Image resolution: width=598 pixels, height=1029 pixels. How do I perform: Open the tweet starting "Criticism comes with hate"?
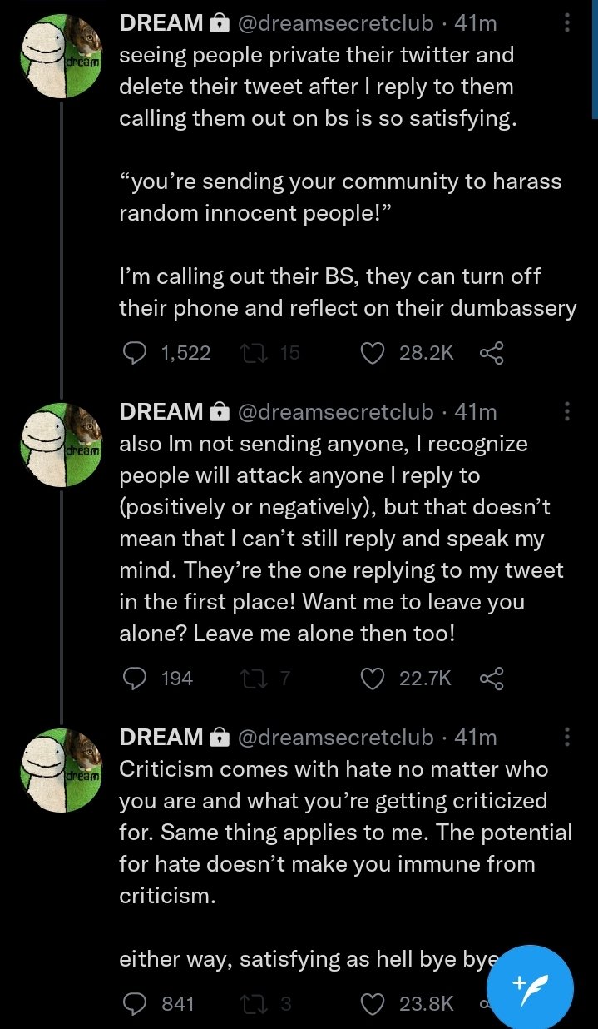(x=333, y=833)
